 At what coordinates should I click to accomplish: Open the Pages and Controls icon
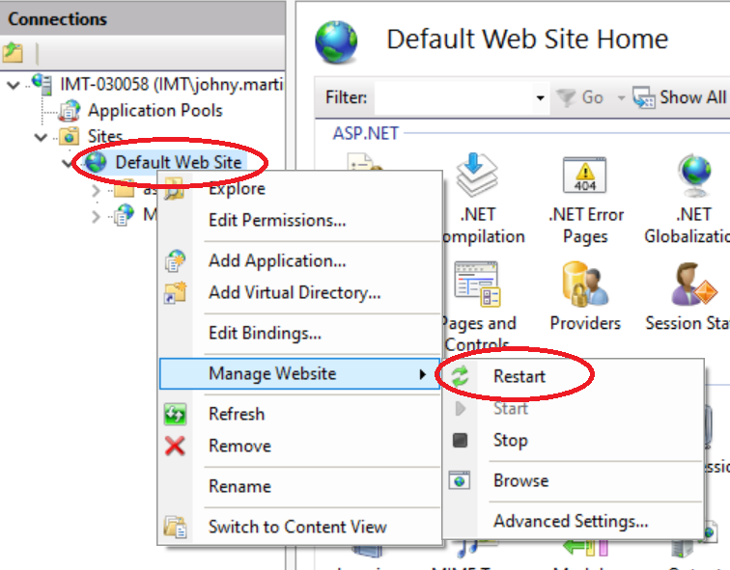[477, 285]
